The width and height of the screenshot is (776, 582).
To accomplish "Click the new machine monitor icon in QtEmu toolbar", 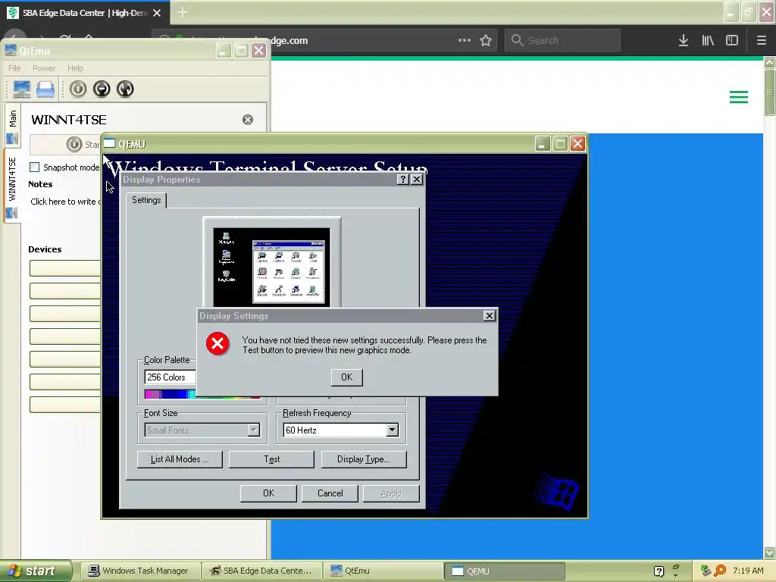I will click(x=21, y=89).
